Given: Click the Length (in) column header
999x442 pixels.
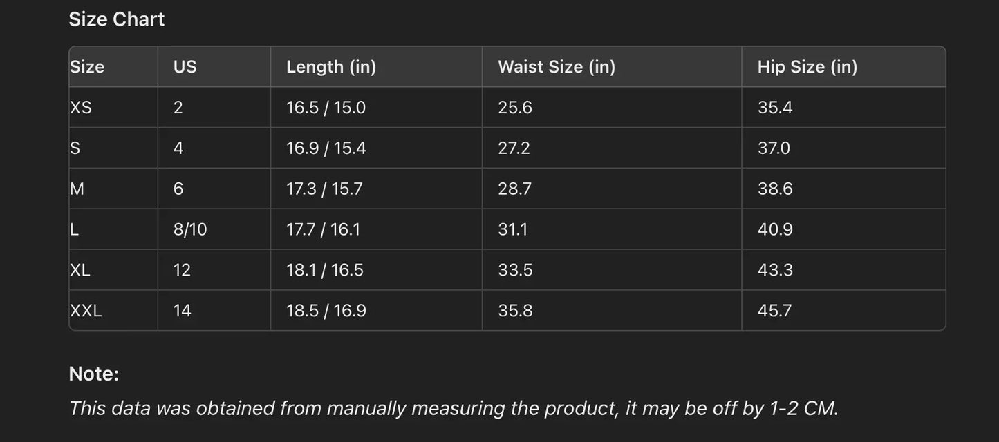Looking at the screenshot, I should click(x=331, y=67).
